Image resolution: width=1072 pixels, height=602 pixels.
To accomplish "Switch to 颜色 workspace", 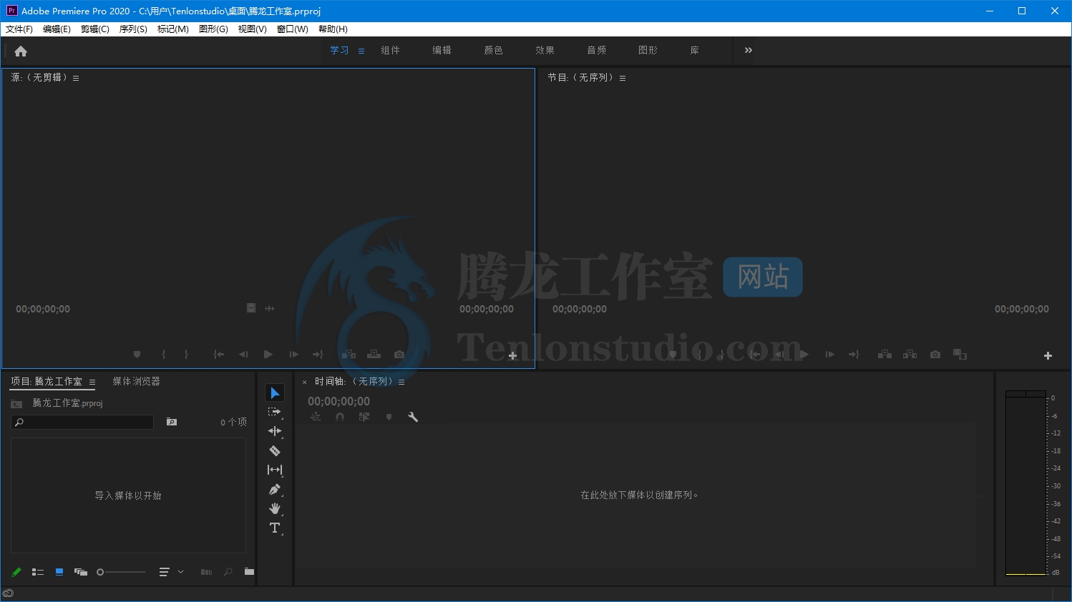I will (x=494, y=50).
